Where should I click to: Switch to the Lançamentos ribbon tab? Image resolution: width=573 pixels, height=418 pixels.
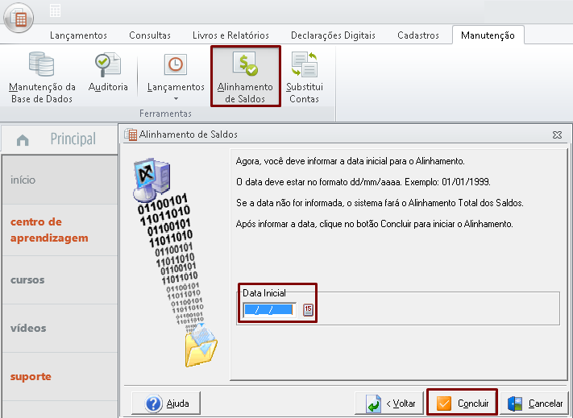click(78, 35)
